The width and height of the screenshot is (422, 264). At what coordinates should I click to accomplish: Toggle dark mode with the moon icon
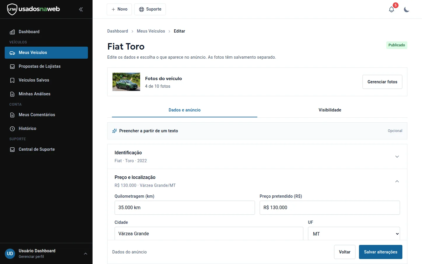[x=406, y=9]
